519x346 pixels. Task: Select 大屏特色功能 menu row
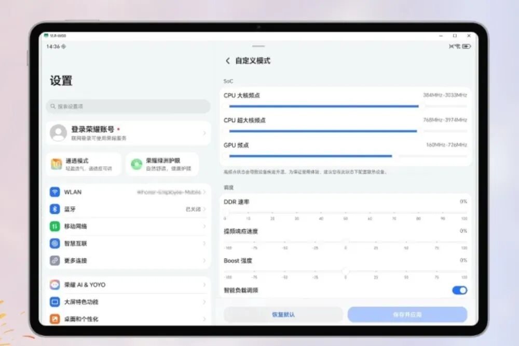128,302
